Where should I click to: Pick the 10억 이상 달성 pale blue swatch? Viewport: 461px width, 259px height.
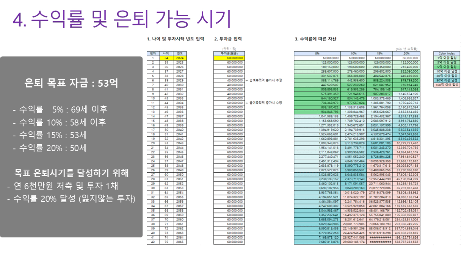coord(446,72)
